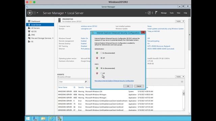Viewport: 216px width, 121px height.
Task: Open More about Internet Explorer Enhanced Security link
Action: [114, 81]
